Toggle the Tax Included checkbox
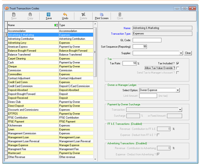This screenshot has height=166, width=203. point(178,63)
